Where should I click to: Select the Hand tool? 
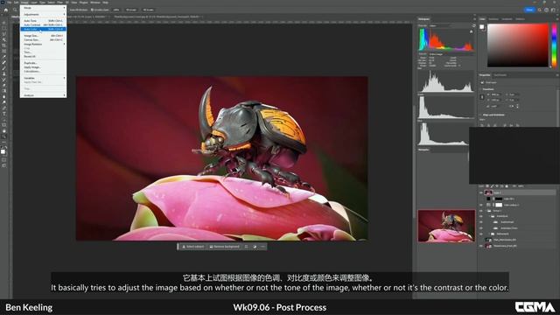point(3,131)
